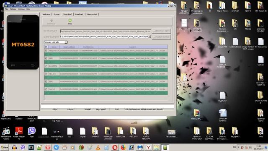The height and width of the screenshot is (151, 268).
Task: Open the Help menu
Action: pos(28,9)
